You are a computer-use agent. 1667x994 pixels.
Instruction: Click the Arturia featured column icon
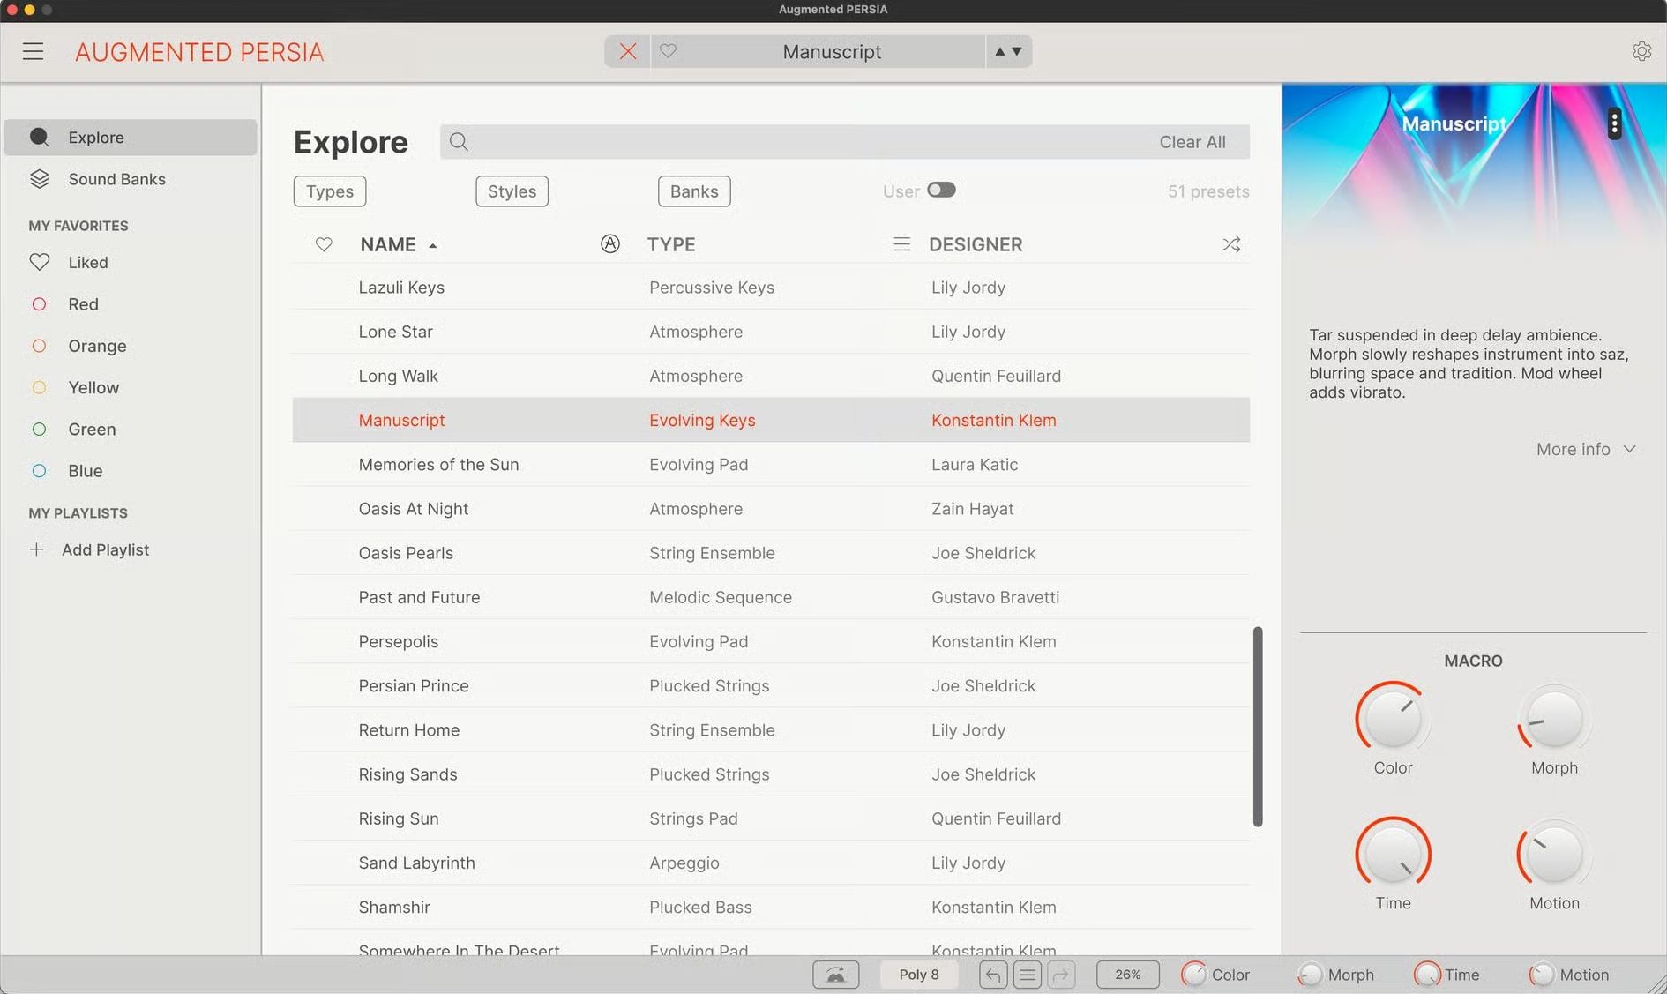click(609, 244)
